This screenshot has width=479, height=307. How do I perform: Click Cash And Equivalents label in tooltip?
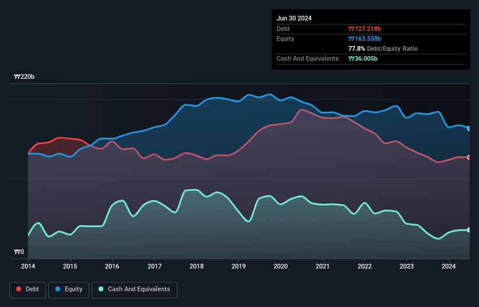[307, 58]
